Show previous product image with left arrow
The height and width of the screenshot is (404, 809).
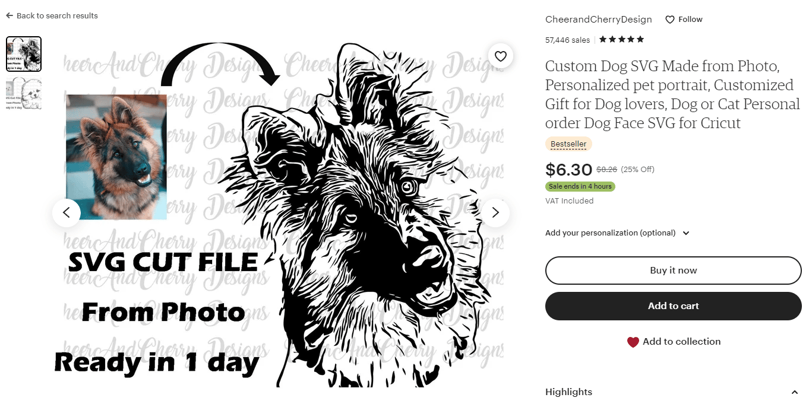(67, 212)
